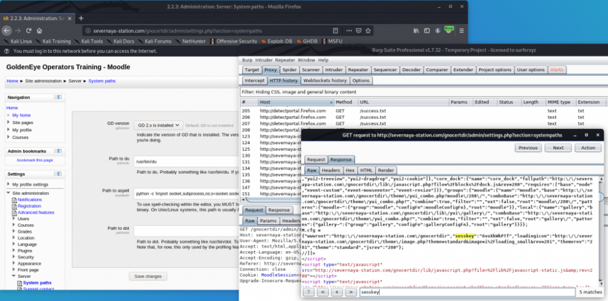Hide the Admin bookmarks block
This screenshot has width=608, height=301.
pos(58,151)
